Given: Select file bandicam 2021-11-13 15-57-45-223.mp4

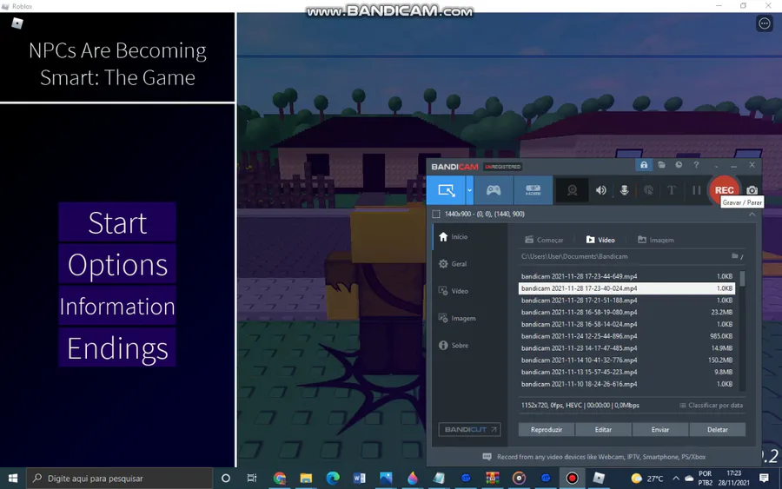Looking at the screenshot, I should 626,372.
